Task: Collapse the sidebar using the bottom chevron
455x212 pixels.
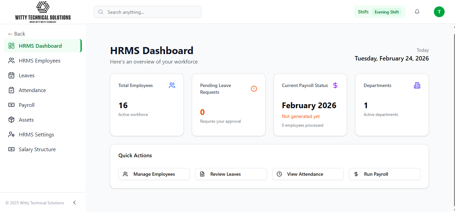Action: (x=74, y=203)
